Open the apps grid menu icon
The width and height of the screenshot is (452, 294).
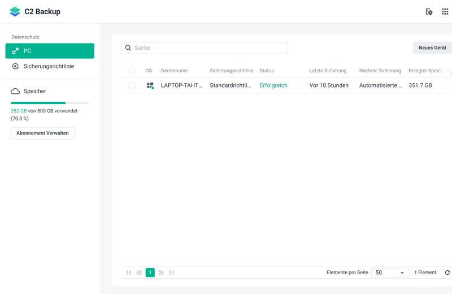point(445,11)
